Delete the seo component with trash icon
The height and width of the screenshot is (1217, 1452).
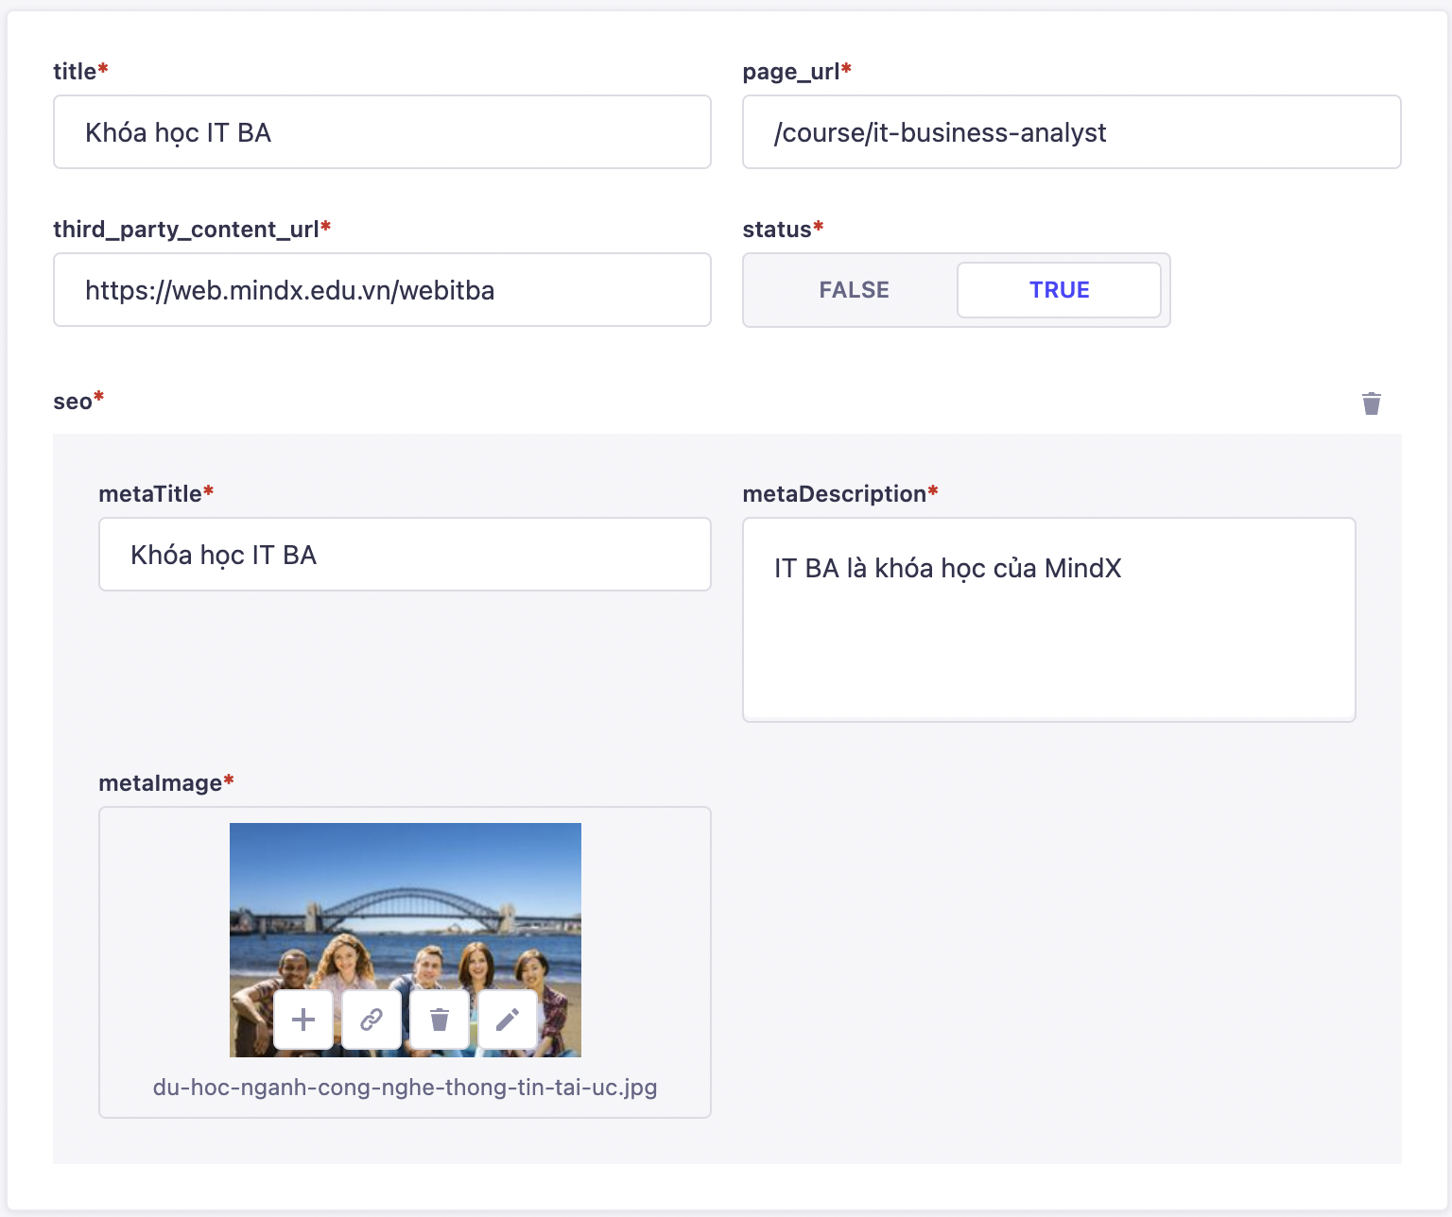(x=1371, y=403)
